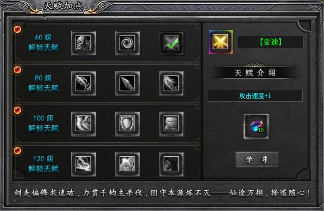Click the green-checked talent icon
Viewport: 324px width, 211px height.
172,43
